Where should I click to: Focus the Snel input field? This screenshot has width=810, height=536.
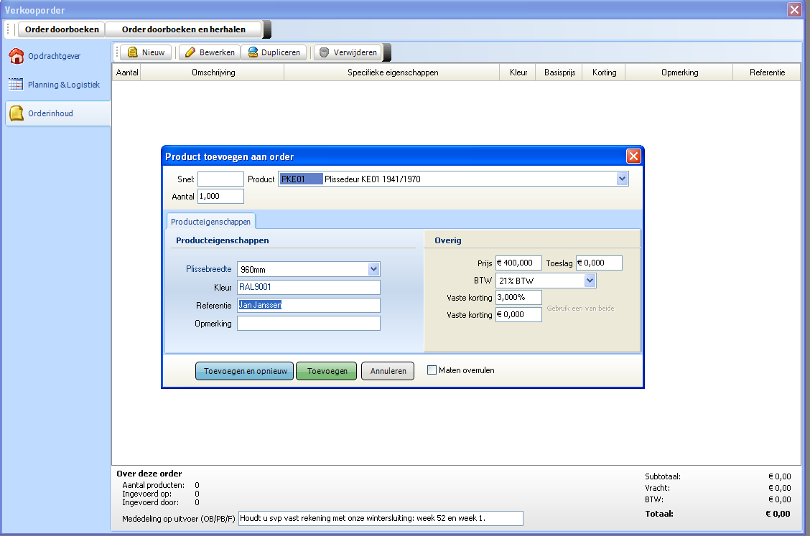click(220, 179)
